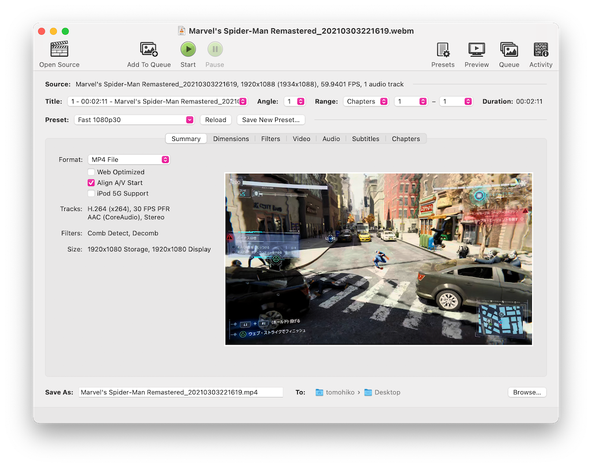The image size is (592, 467).
Task: Click Save New Preset button
Action: 271,120
